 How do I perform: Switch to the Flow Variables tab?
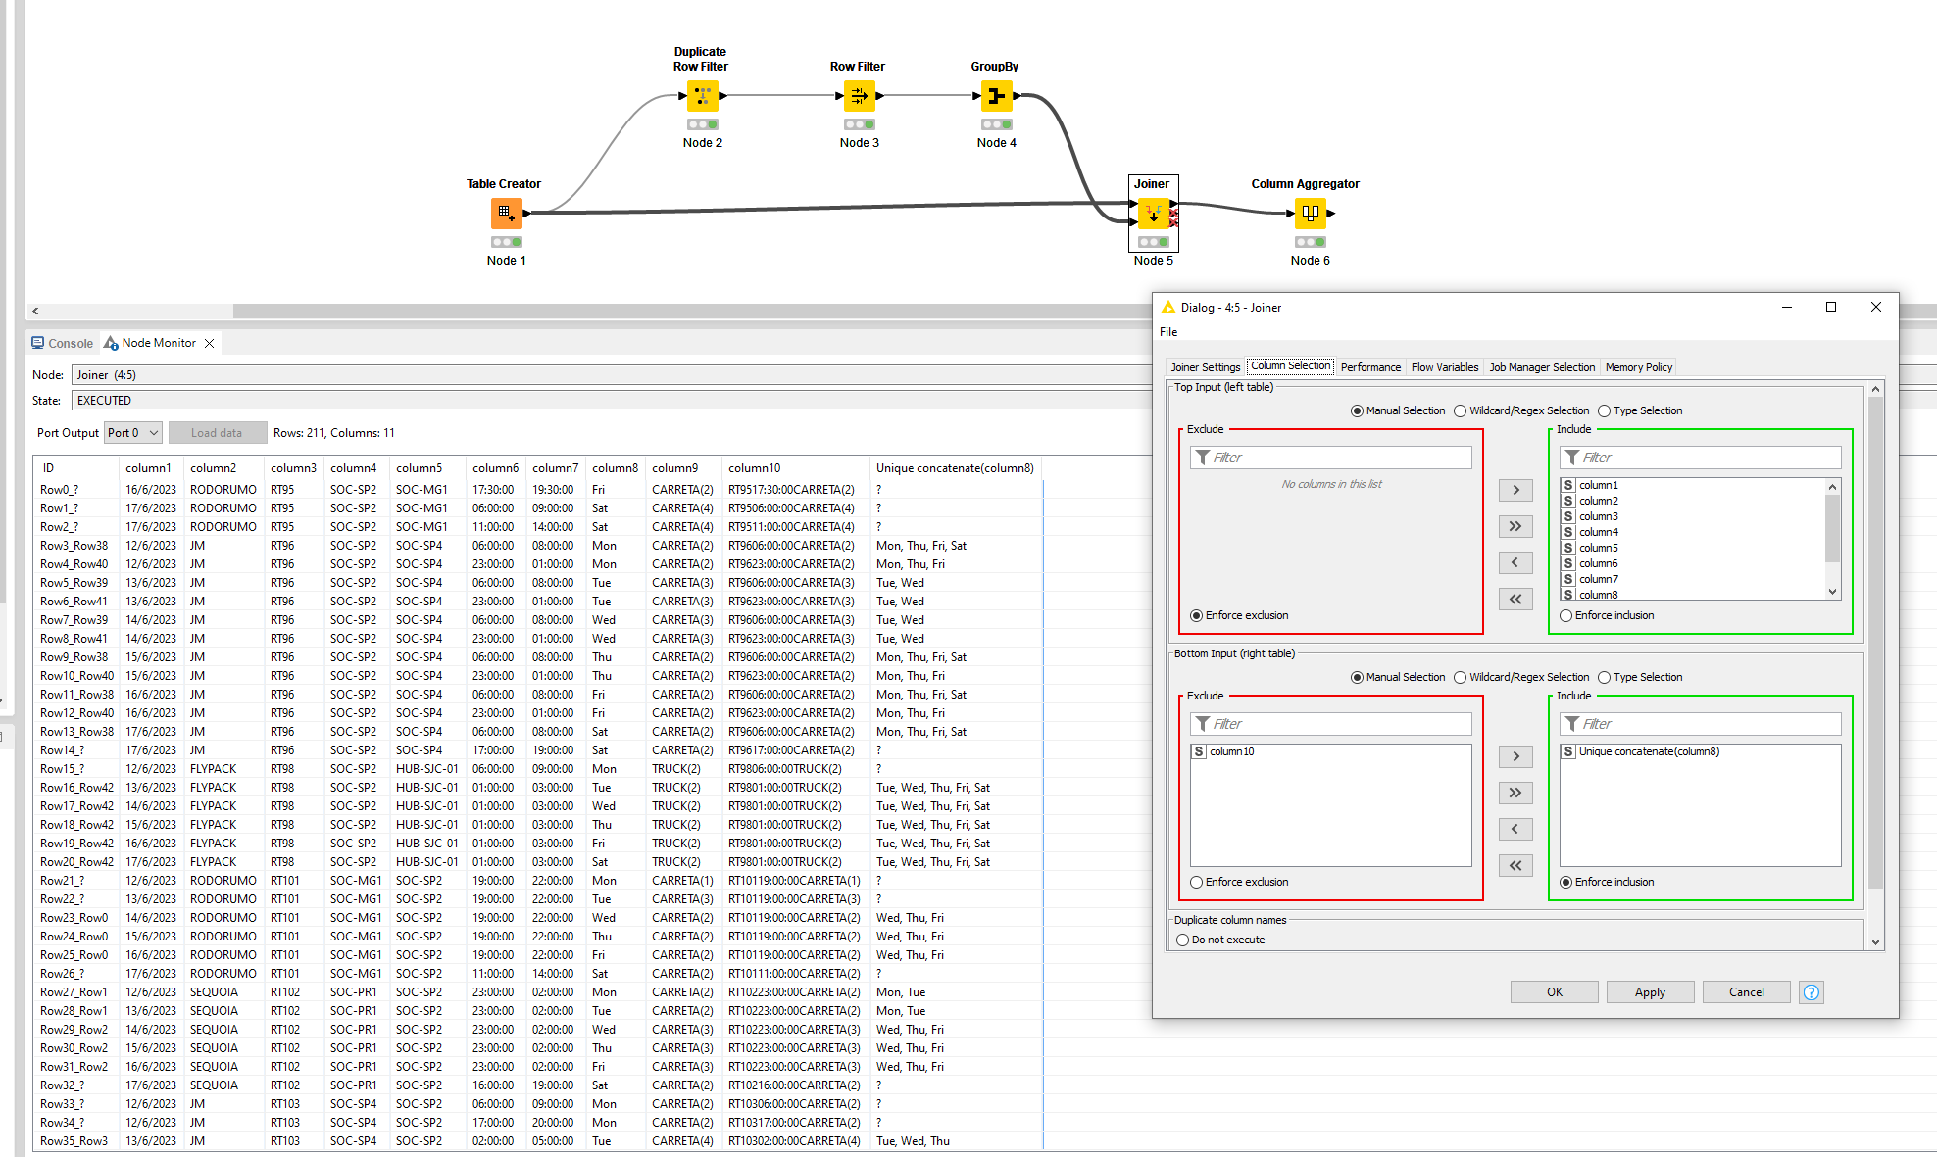click(1444, 367)
